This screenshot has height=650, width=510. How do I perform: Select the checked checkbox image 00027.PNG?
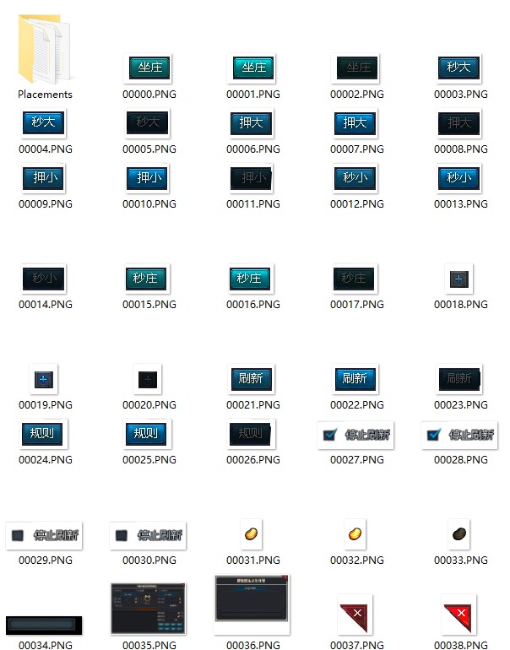(x=356, y=435)
